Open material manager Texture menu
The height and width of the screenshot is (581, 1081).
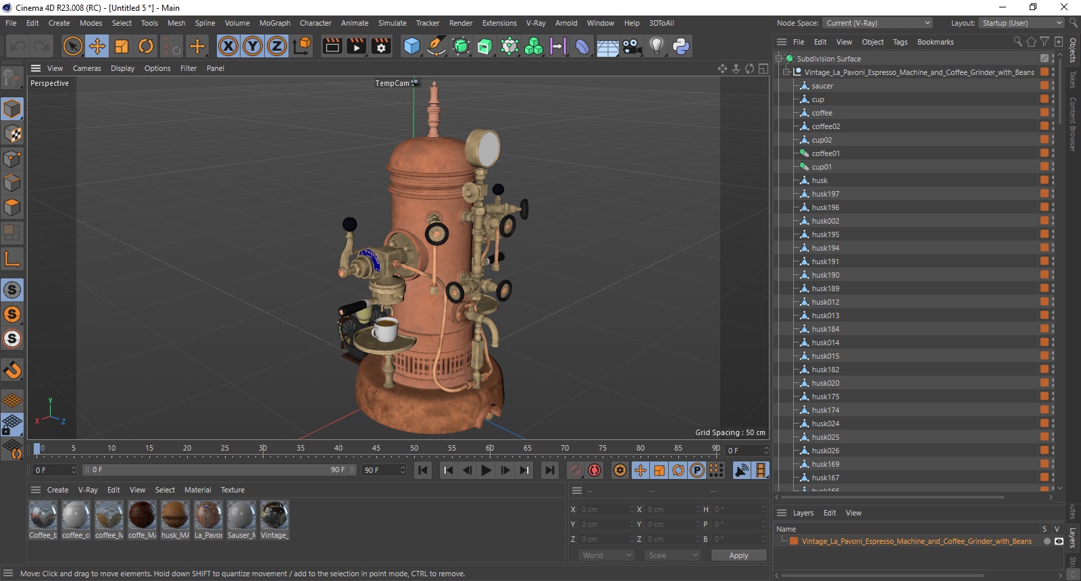point(232,490)
